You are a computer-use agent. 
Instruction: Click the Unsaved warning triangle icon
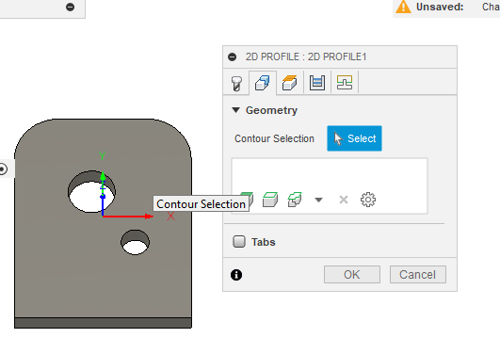click(x=403, y=7)
